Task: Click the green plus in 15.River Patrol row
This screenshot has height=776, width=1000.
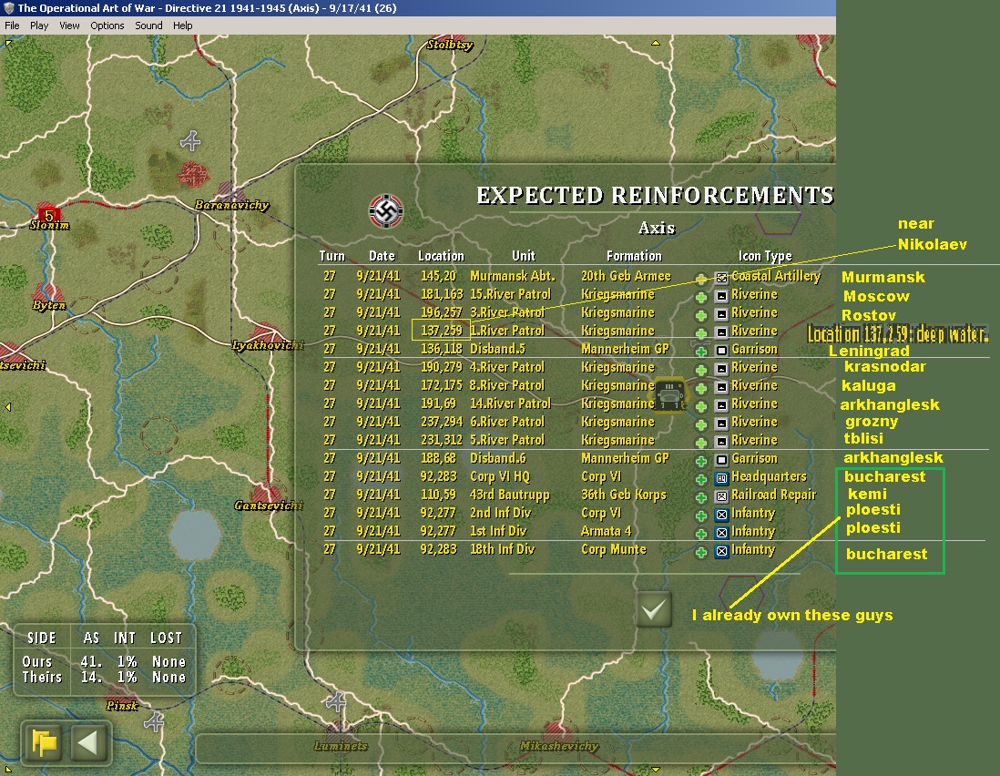Action: (701, 297)
